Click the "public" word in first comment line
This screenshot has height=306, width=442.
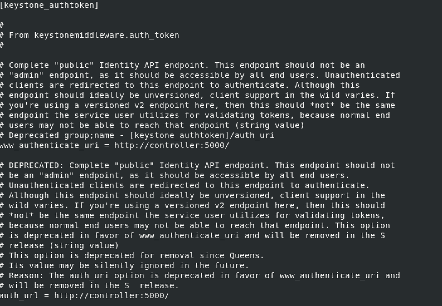coord(74,65)
